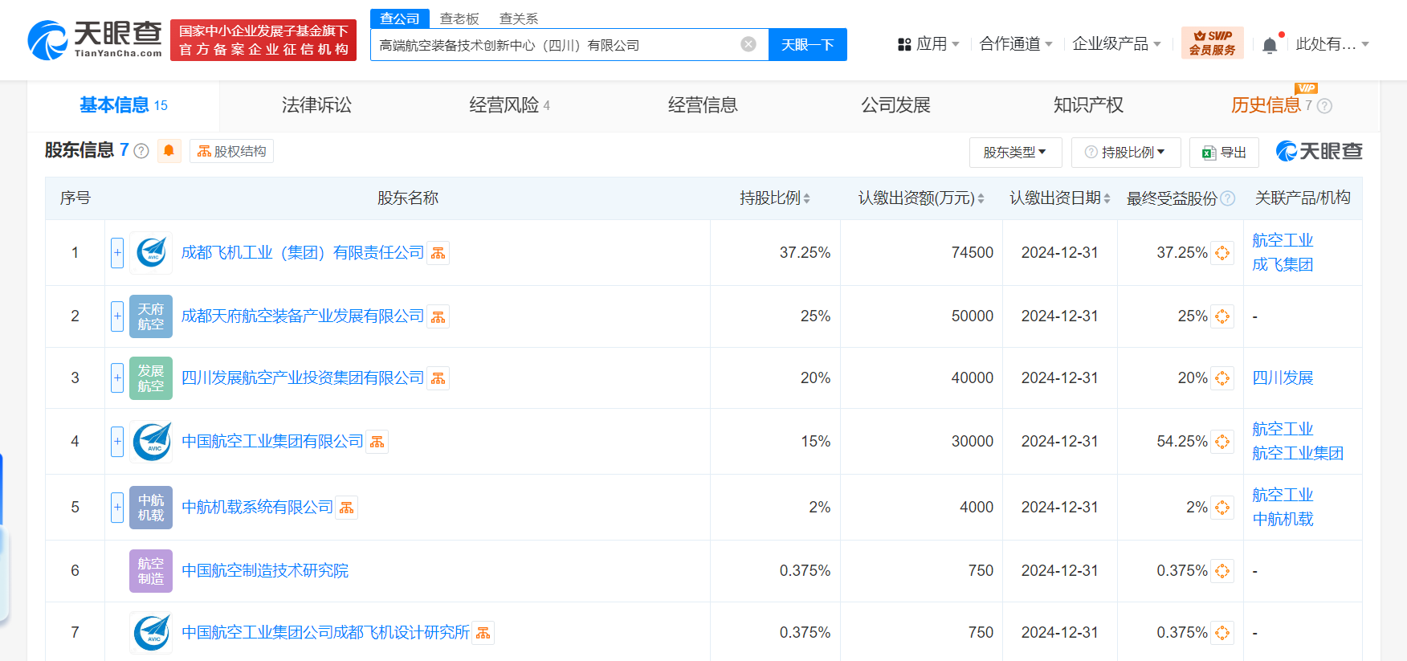Clear the search box text
Viewport: 1407px width, 661px height.
(x=748, y=44)
